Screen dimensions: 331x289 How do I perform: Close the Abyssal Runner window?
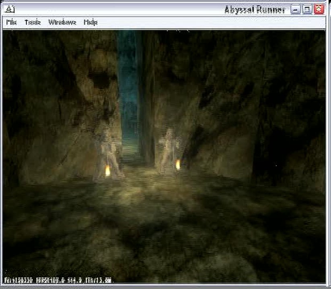tap(319, 10)
